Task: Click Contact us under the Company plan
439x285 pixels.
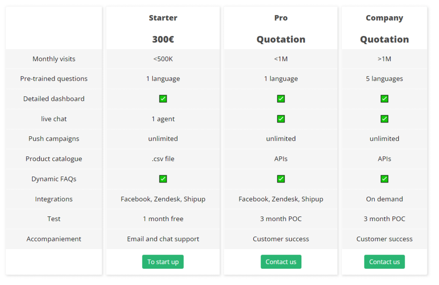Action: pyautogui.click(x=385, y=262)
